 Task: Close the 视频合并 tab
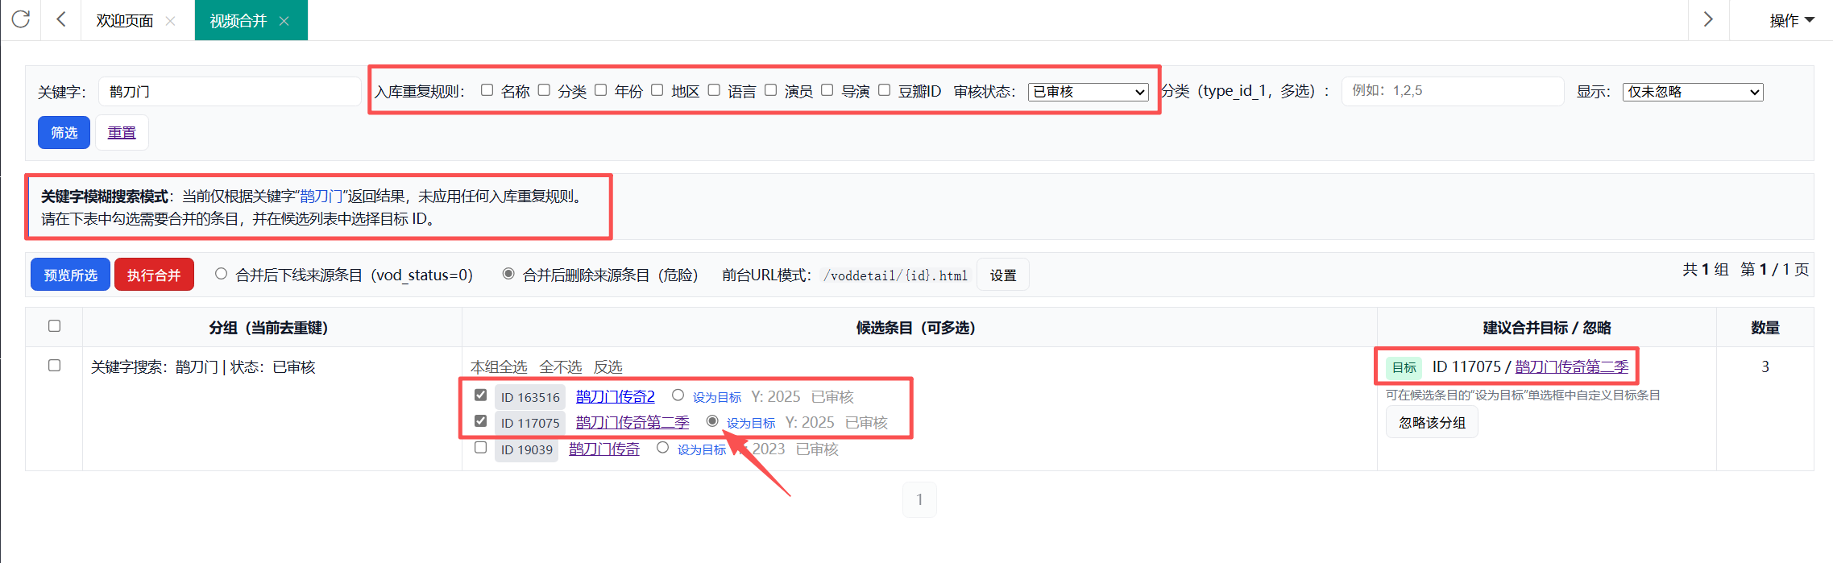pyautogui.click(x=284, y=21)
